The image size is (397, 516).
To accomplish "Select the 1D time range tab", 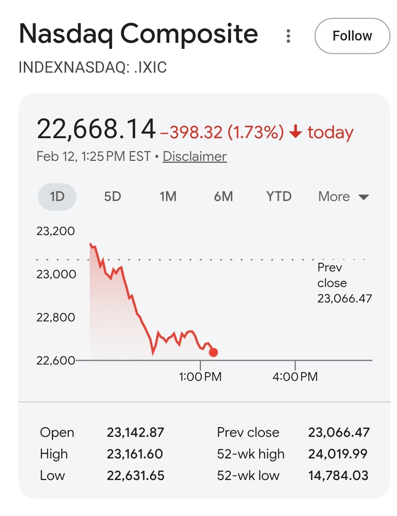I will [57, 196].
